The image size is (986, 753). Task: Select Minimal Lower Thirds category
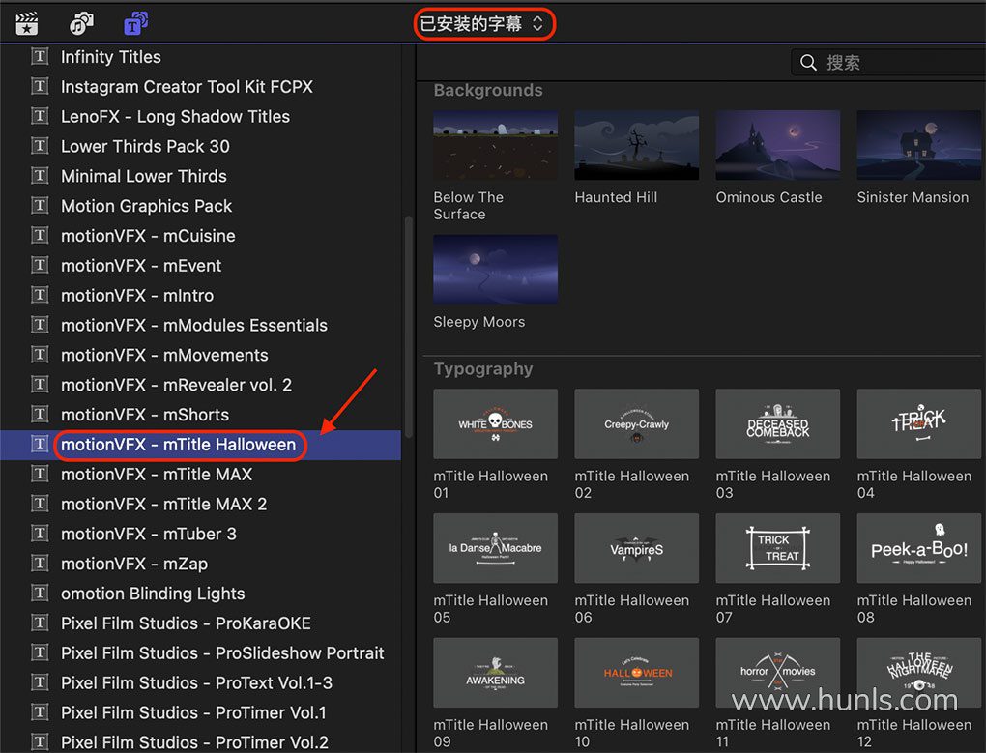(143, 176)
